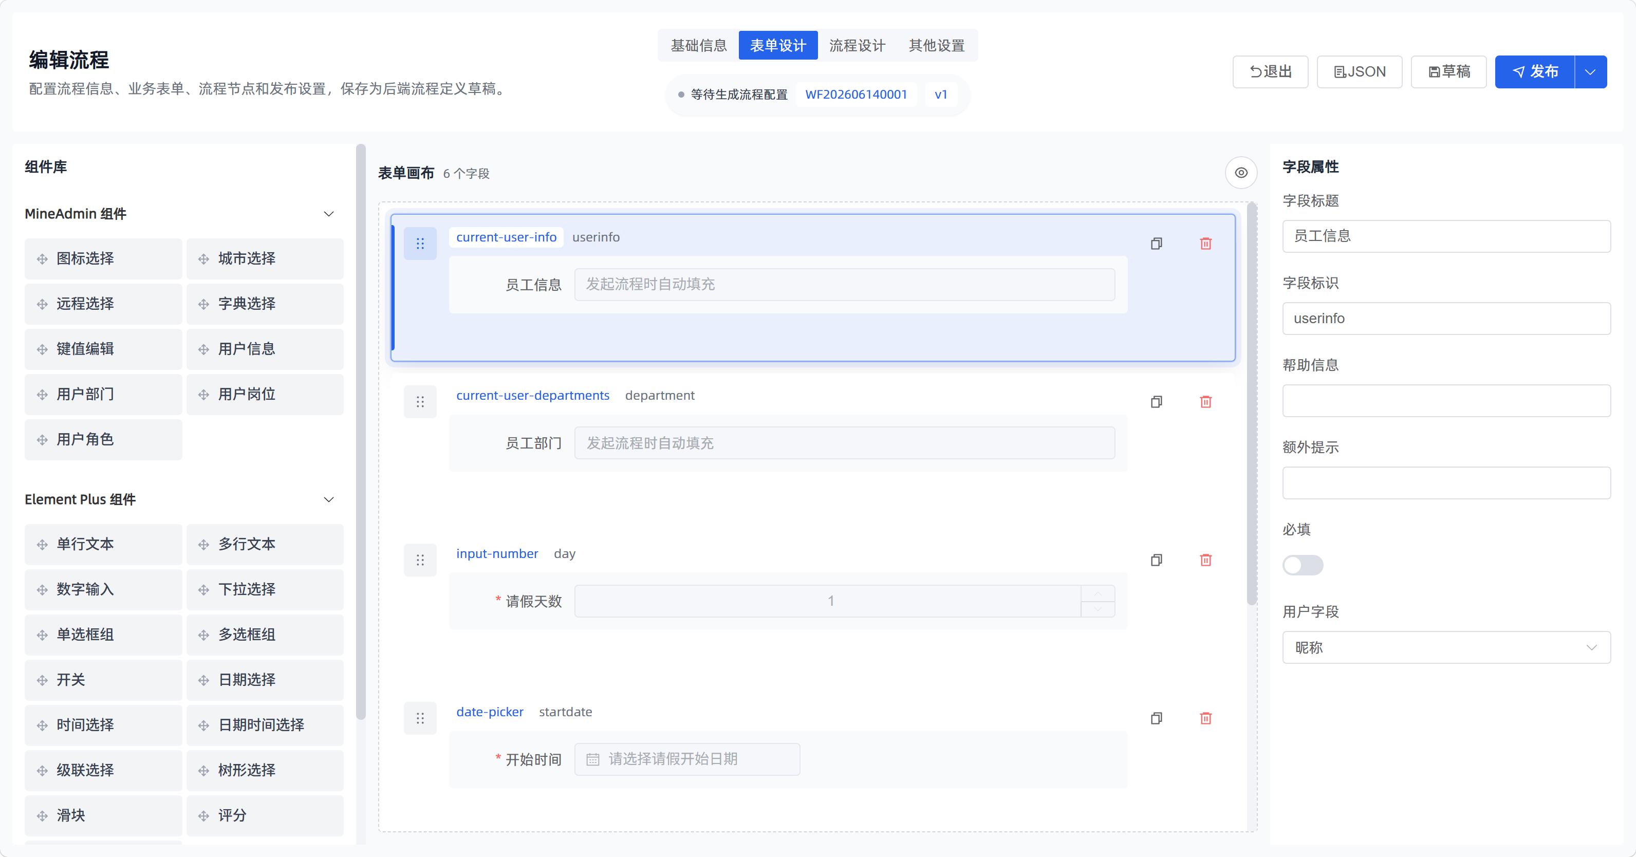Focus the 帮助信息 input field
Image resolution: width=1636 pixels, height=857 pixels.
[x=1446, y=400]
